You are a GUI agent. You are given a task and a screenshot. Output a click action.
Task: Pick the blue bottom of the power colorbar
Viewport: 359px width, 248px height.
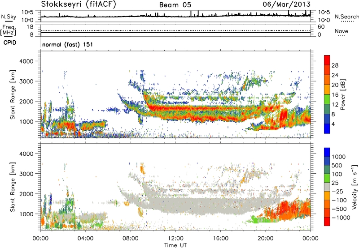[x=327, y=129]
